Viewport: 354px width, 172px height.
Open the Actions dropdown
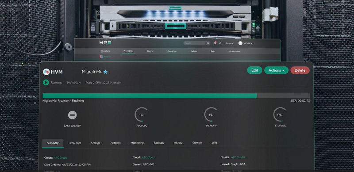276,70
